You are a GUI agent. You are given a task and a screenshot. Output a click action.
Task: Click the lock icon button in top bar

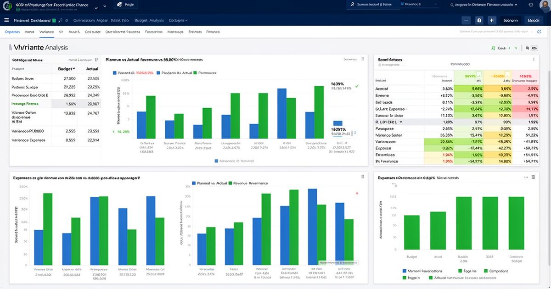pyautogui.click(x=479, y=20)
